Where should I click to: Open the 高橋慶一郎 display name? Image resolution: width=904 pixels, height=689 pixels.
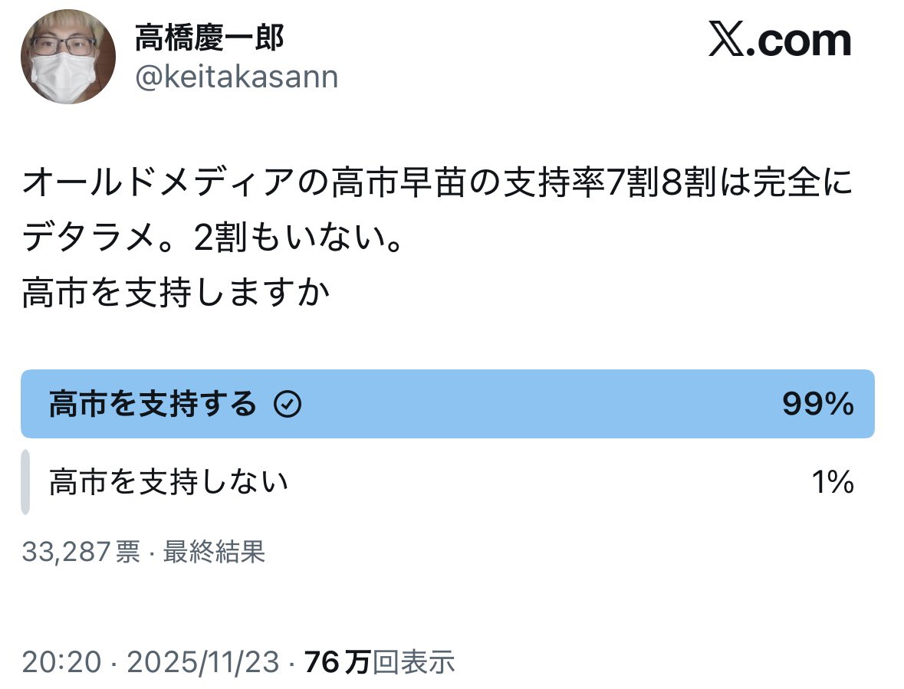pyautogui.click(x=209, y=37)
